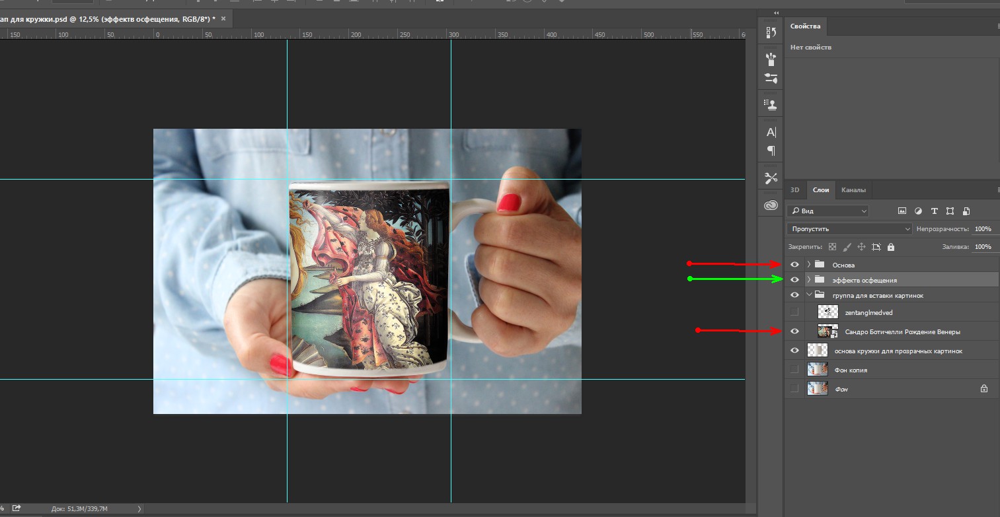
Task: Click the lock all padlock icon
Action: (891, 247)
